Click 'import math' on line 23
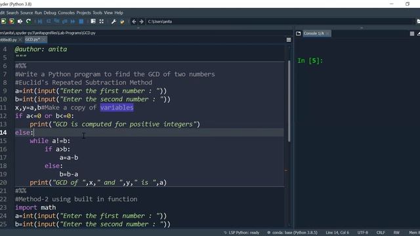Screen dimensions: 420x236 35,207
